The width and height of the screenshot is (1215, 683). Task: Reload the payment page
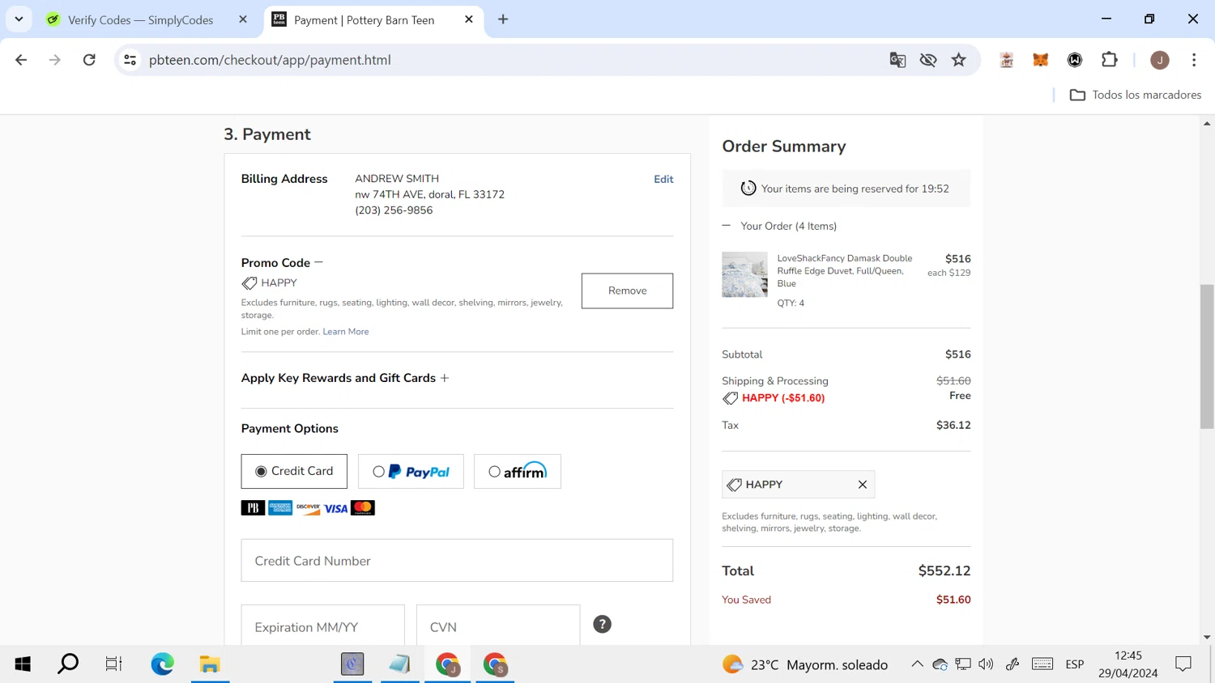[x=89, y=60]
